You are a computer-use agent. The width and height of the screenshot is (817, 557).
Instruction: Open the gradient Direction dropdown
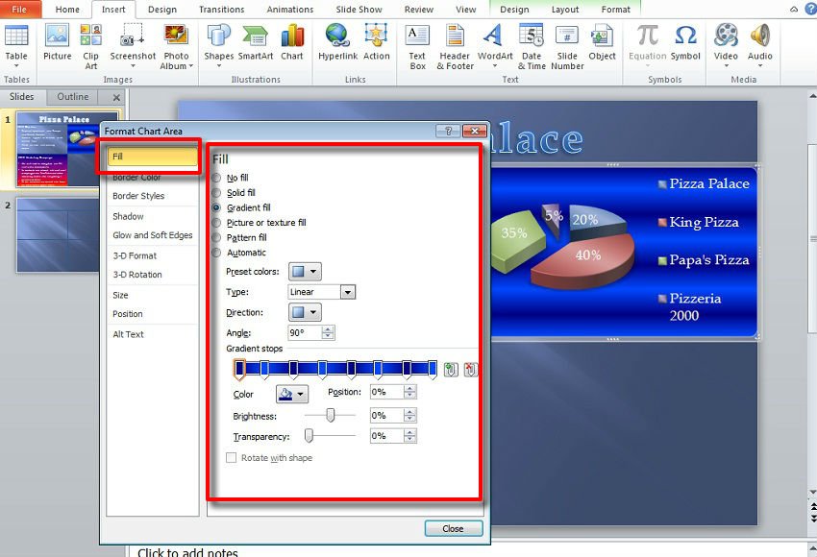[x=305, y=312]
